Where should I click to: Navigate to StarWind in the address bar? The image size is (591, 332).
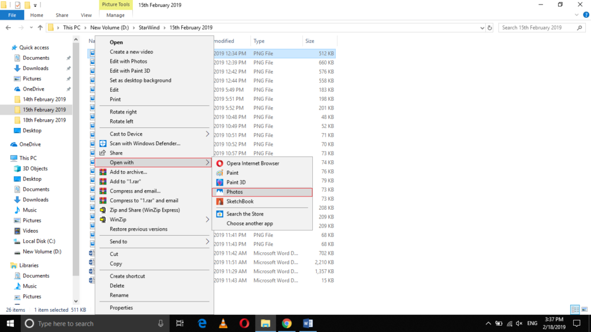(x=150, y=28)
